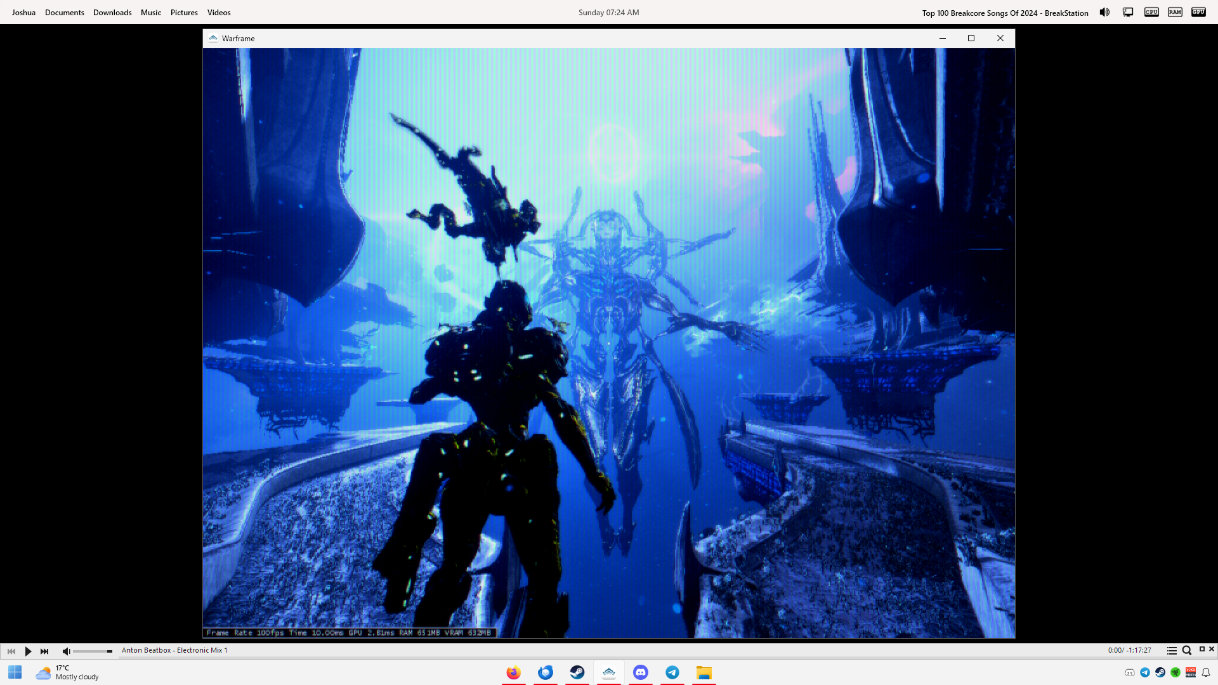1218x685 pixels.
Task: Mute the music player volume
Action: pyautogui.click(x=66, y=651)
